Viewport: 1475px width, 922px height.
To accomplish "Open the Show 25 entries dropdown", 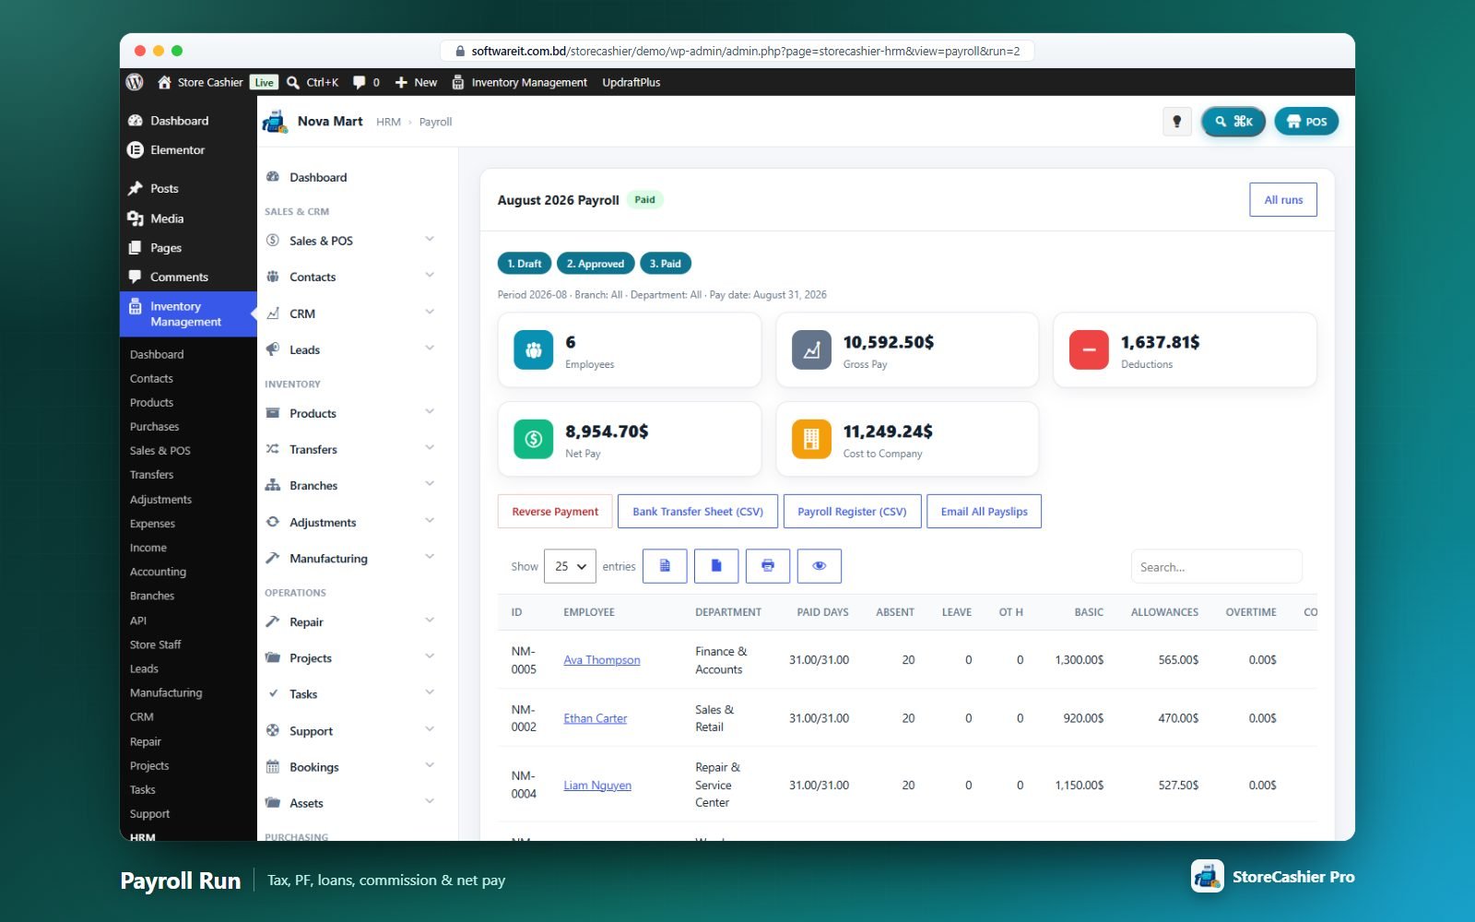I will pos(570,566).
